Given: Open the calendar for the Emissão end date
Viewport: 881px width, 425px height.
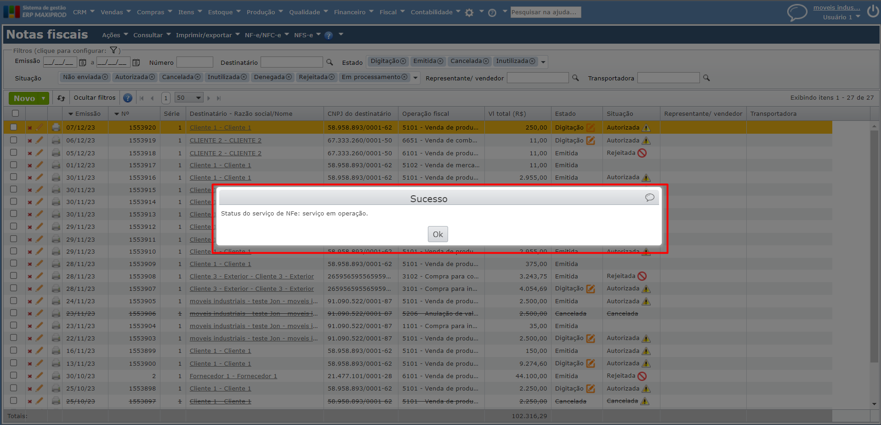Looking at the screenshot, I should 136,62.
